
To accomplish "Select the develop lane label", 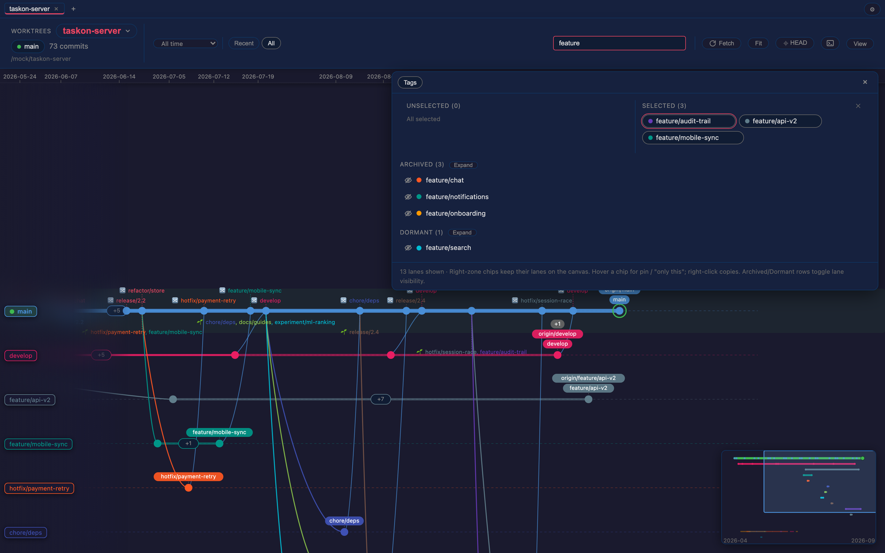I will 21,356.
